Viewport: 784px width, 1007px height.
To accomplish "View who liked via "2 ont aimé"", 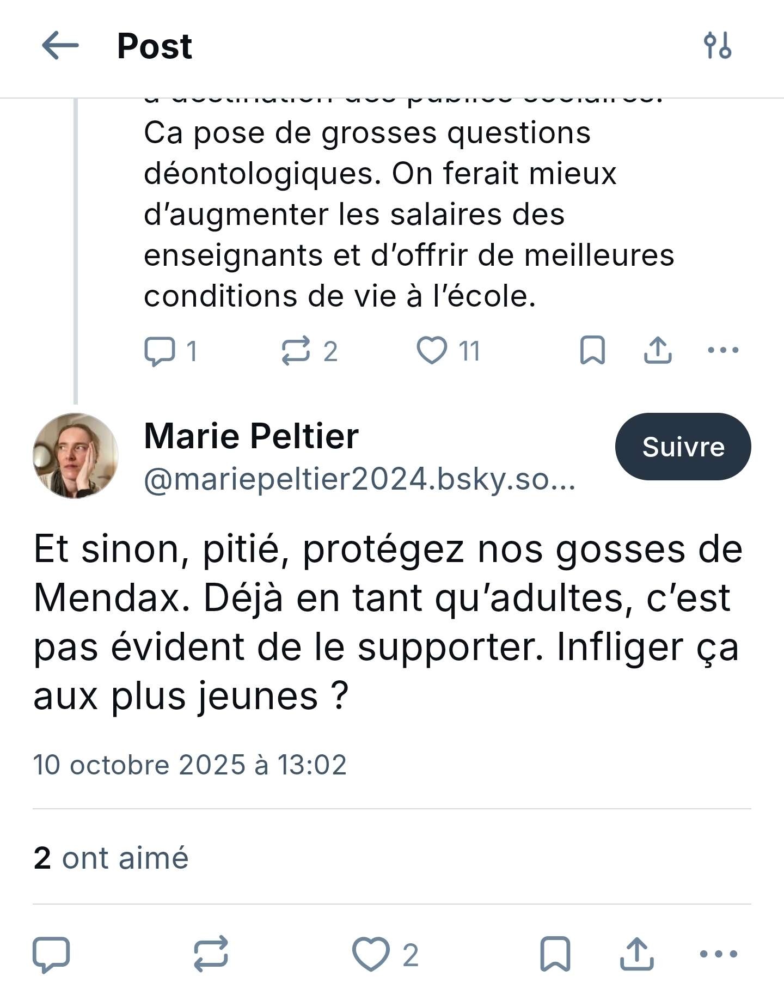I will 111,858.
